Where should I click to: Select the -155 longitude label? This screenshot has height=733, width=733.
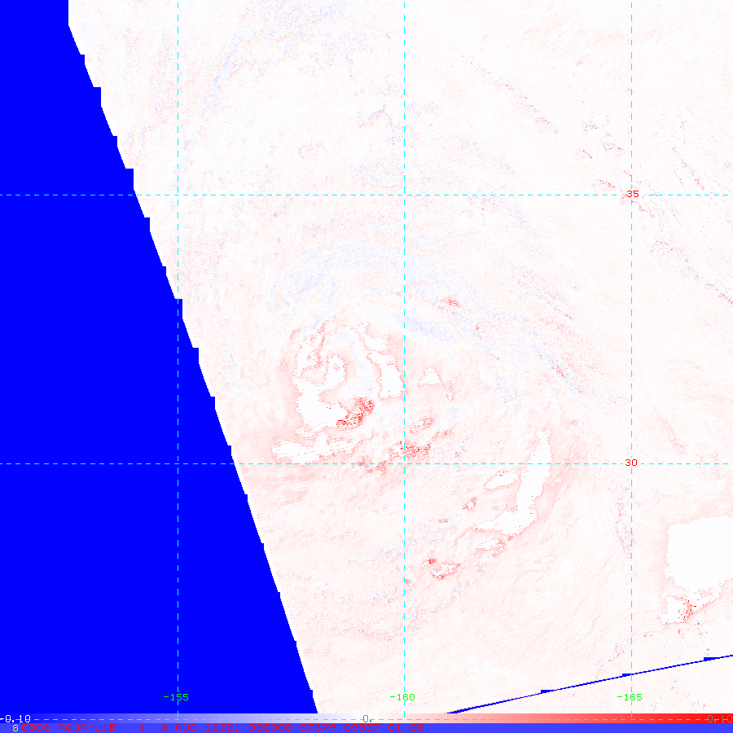[x=176, y=697]
